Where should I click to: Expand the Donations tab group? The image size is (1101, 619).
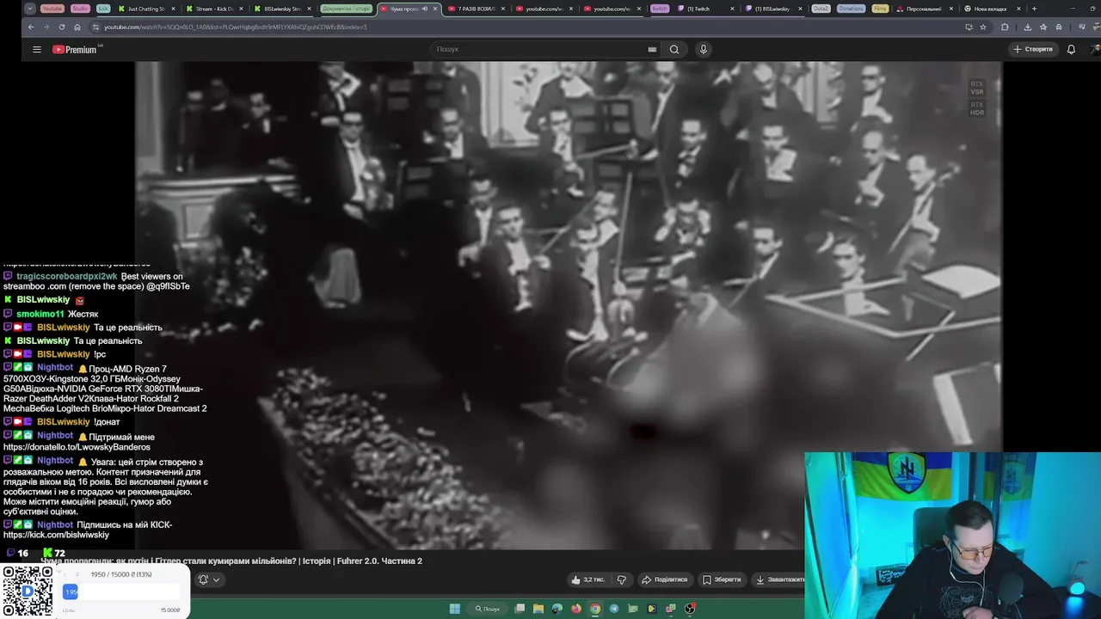(852, 9)
